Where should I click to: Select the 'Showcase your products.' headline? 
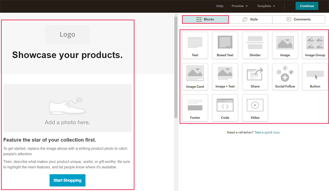click(67, 55)
